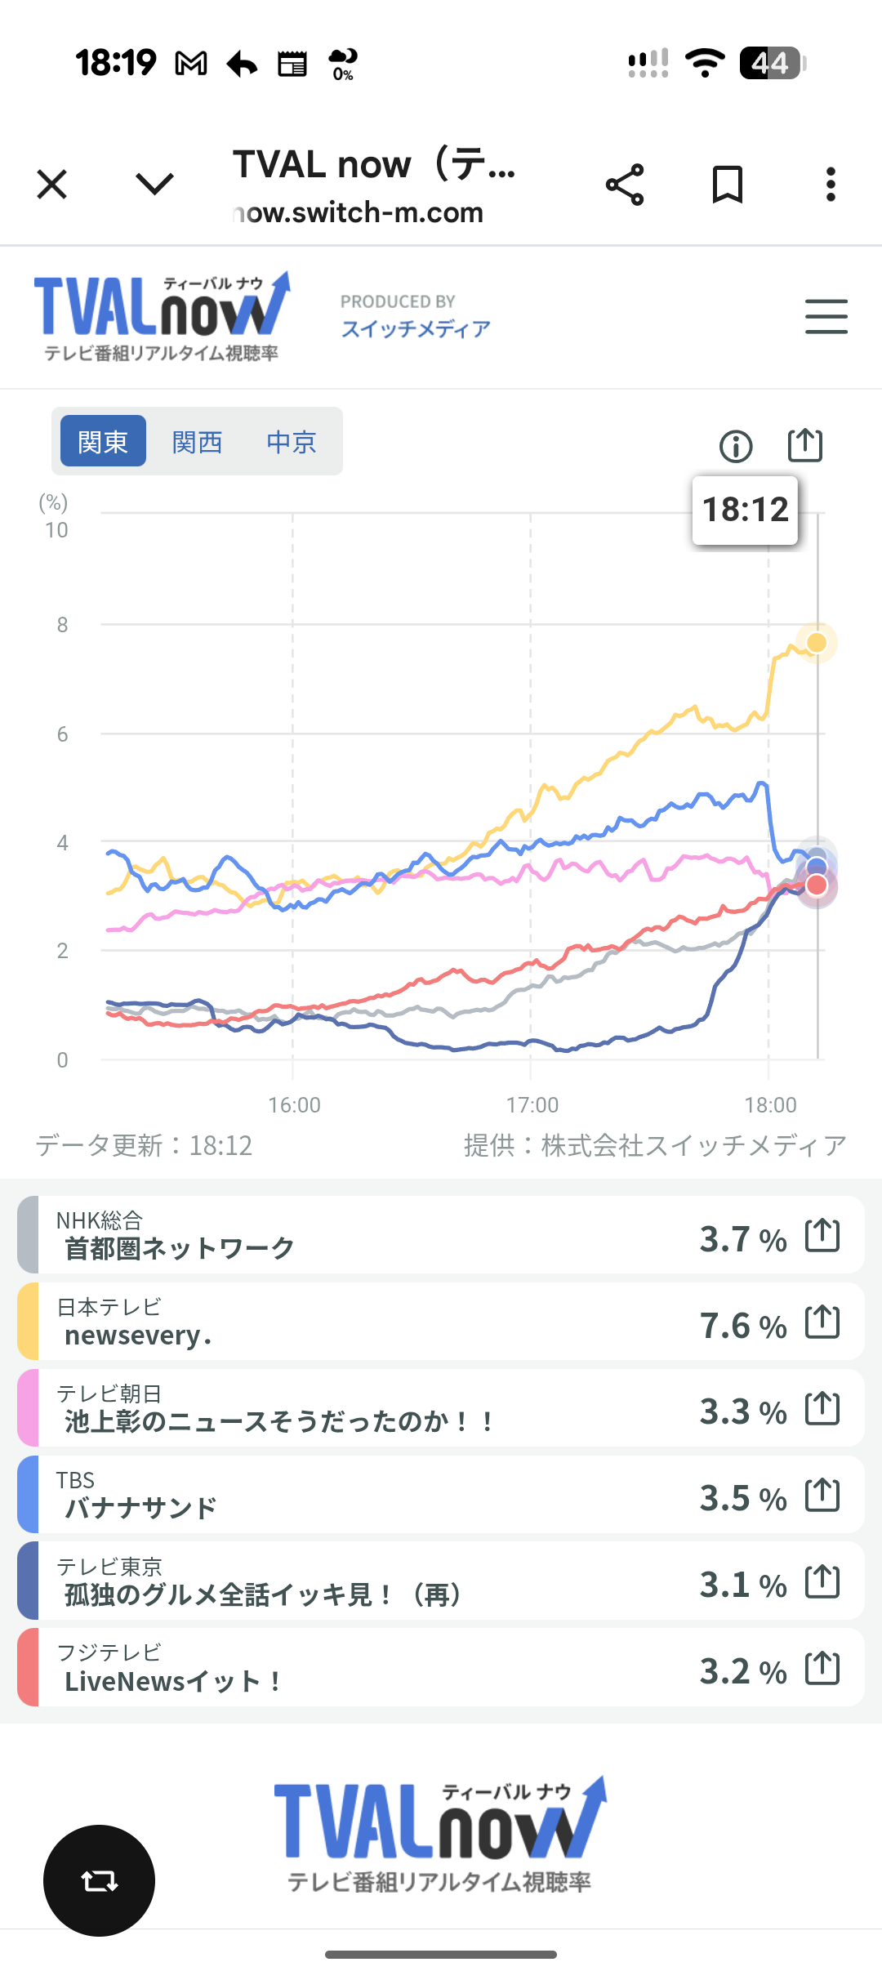Expand the browser tab chevron dropdown
Image resolution: width=882 pixels, height=1980 pixels.
point(154,185)
